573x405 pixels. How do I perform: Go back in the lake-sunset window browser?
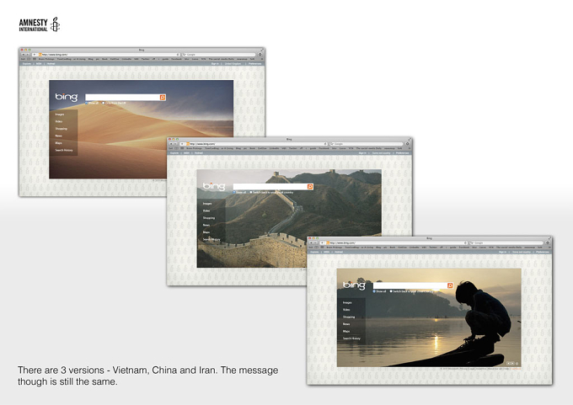(x=311, y=242)
